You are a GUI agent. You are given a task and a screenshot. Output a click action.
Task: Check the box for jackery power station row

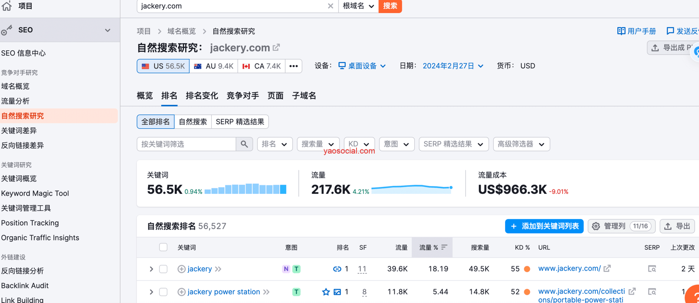click(x=163, y=292)
